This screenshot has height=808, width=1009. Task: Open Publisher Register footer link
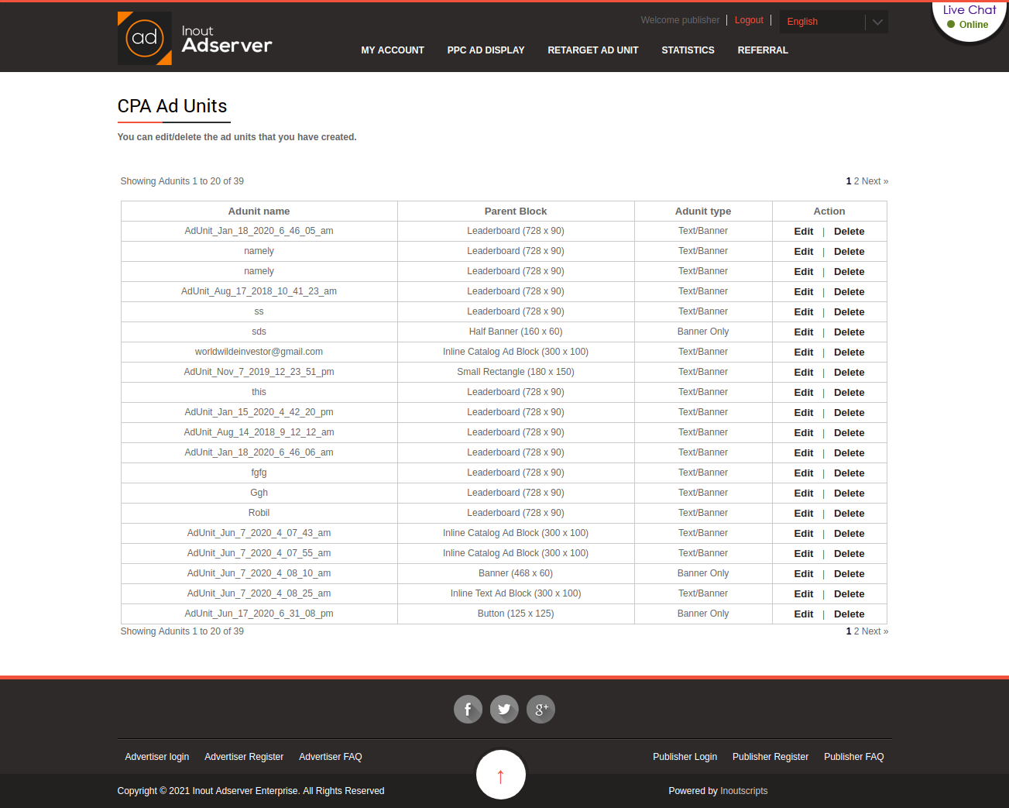point(770,757)
